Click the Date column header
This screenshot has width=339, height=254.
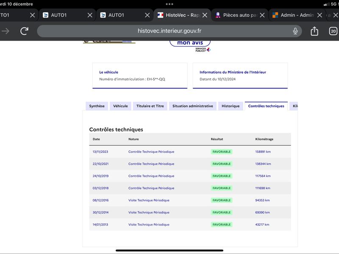tap(96, 139)
